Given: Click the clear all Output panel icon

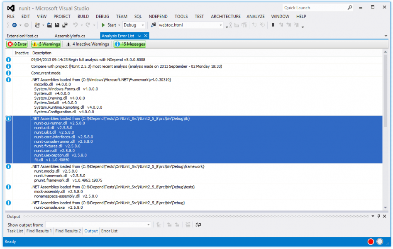Looking at the screenshot, I should (188, 225).
